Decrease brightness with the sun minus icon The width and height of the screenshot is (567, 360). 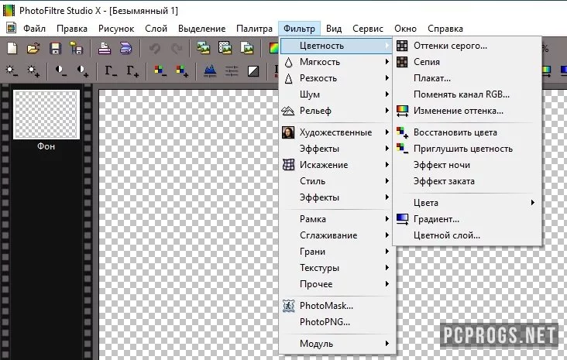coord(12,70)
